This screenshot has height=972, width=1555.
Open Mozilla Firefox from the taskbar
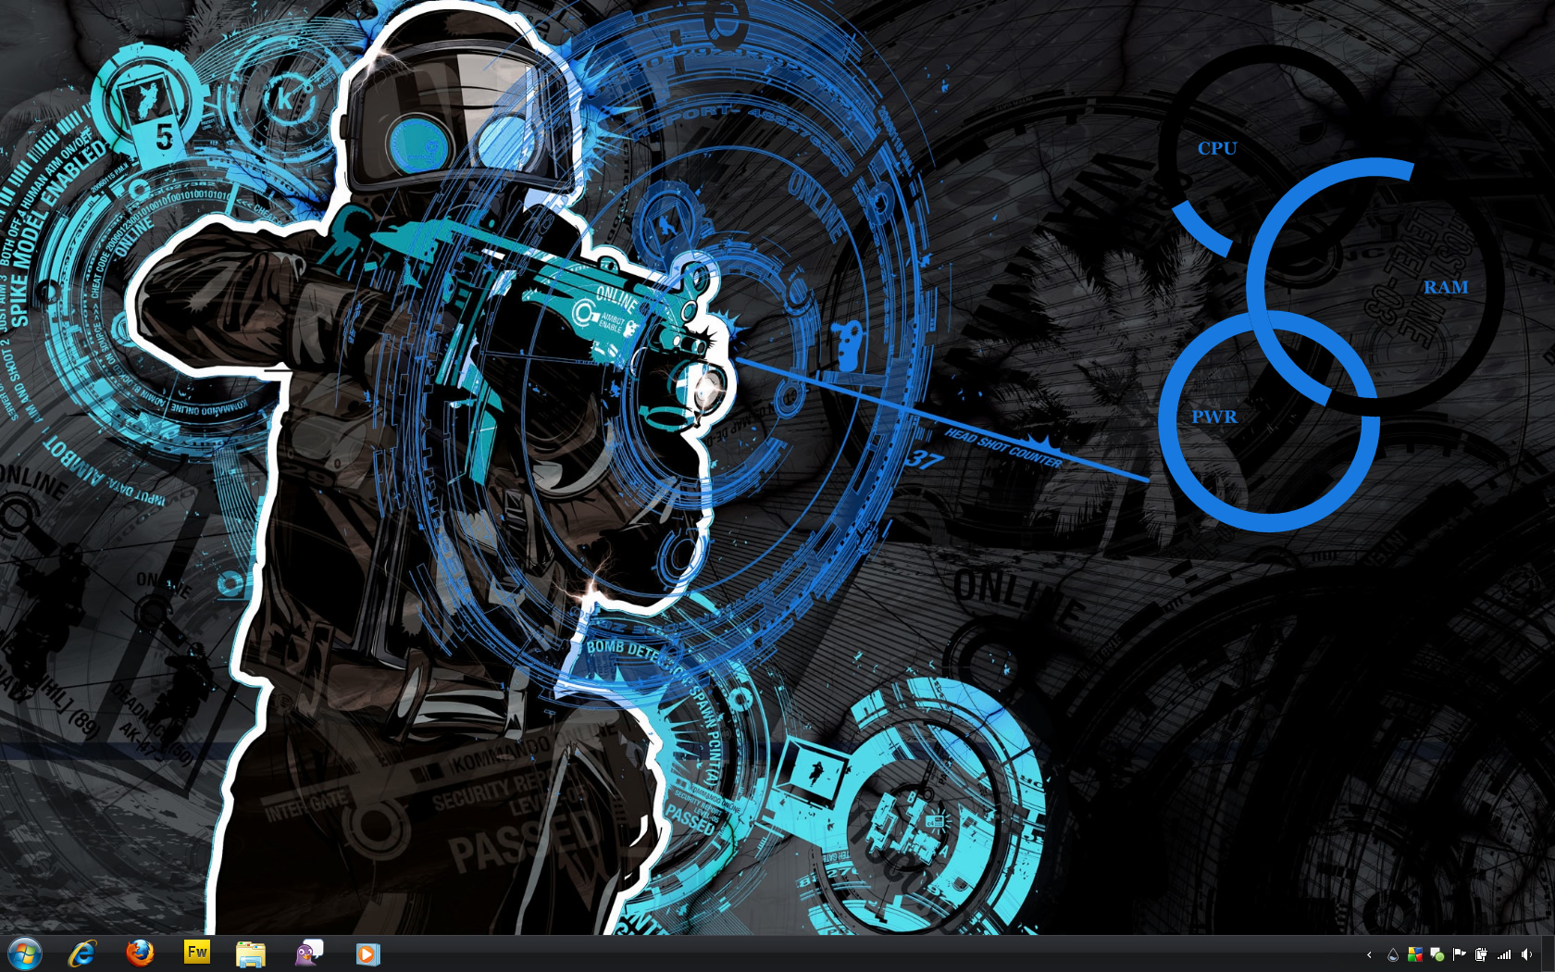(x=140, y=953)
